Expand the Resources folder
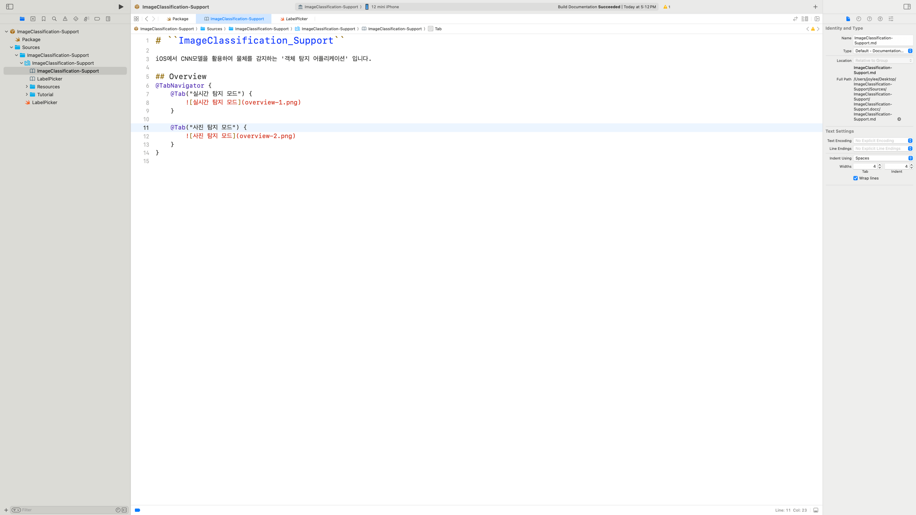 (x=27, y=87)
